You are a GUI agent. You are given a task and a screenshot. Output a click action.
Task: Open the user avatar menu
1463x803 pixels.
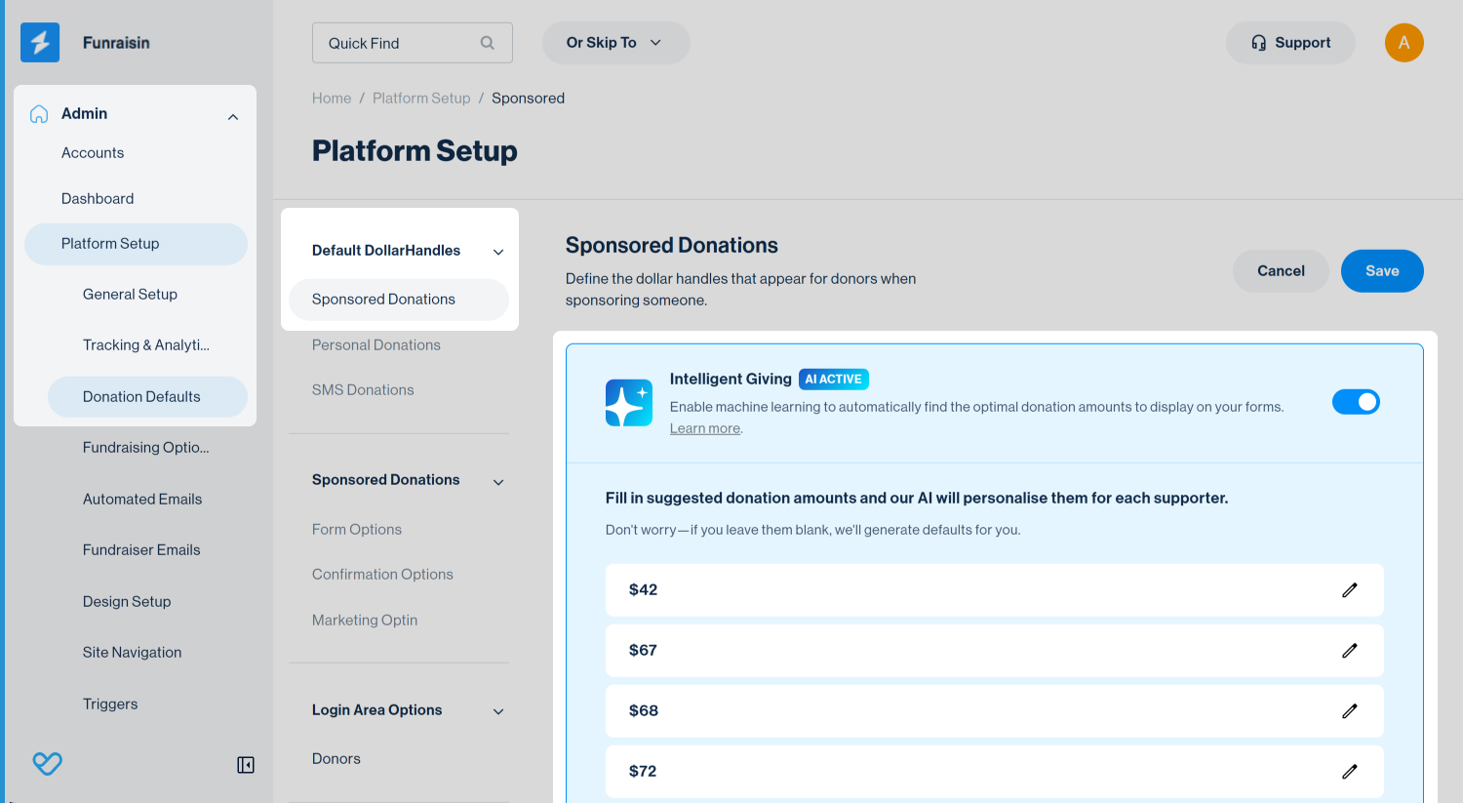(x=1404, y=43)
